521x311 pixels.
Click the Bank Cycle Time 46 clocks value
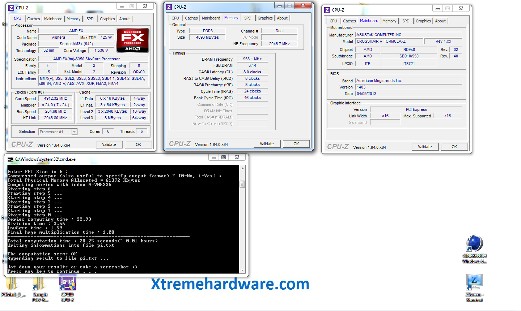pyautogui.click(x=253, y=98)
